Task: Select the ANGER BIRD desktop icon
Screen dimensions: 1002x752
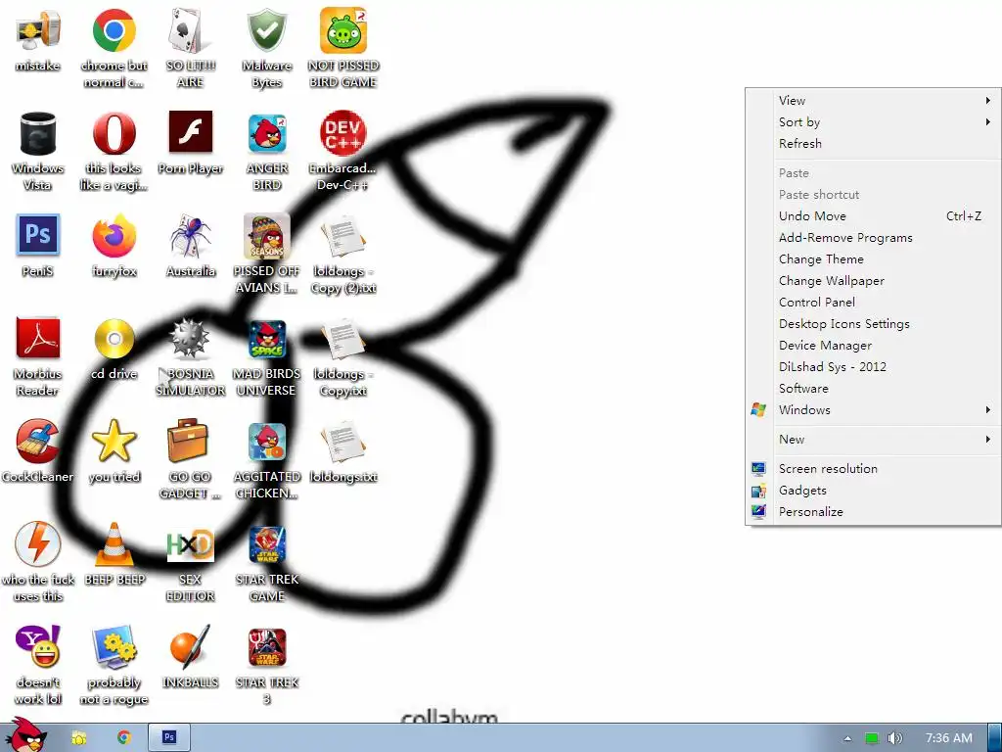Action: pos(267,151)
